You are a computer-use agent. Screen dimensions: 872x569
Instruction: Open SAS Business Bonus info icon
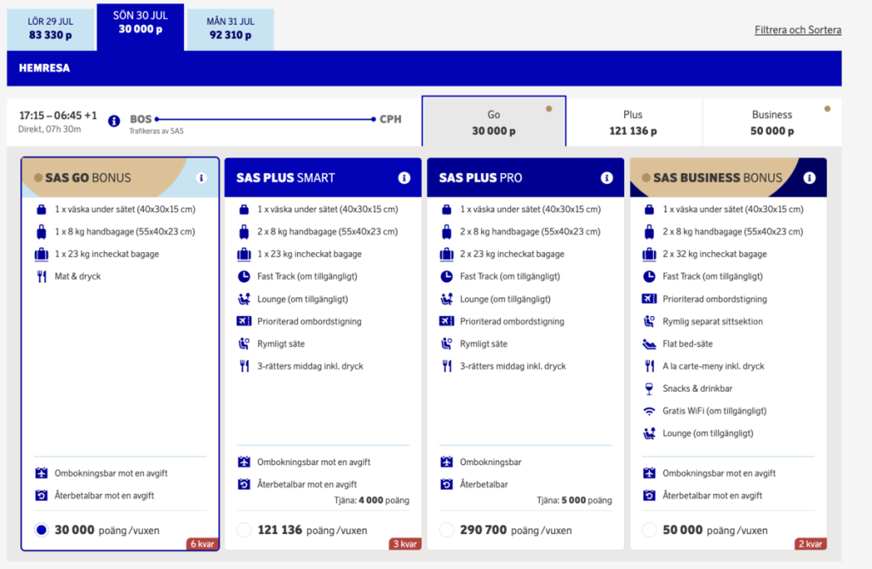click(x=810, y=178)
